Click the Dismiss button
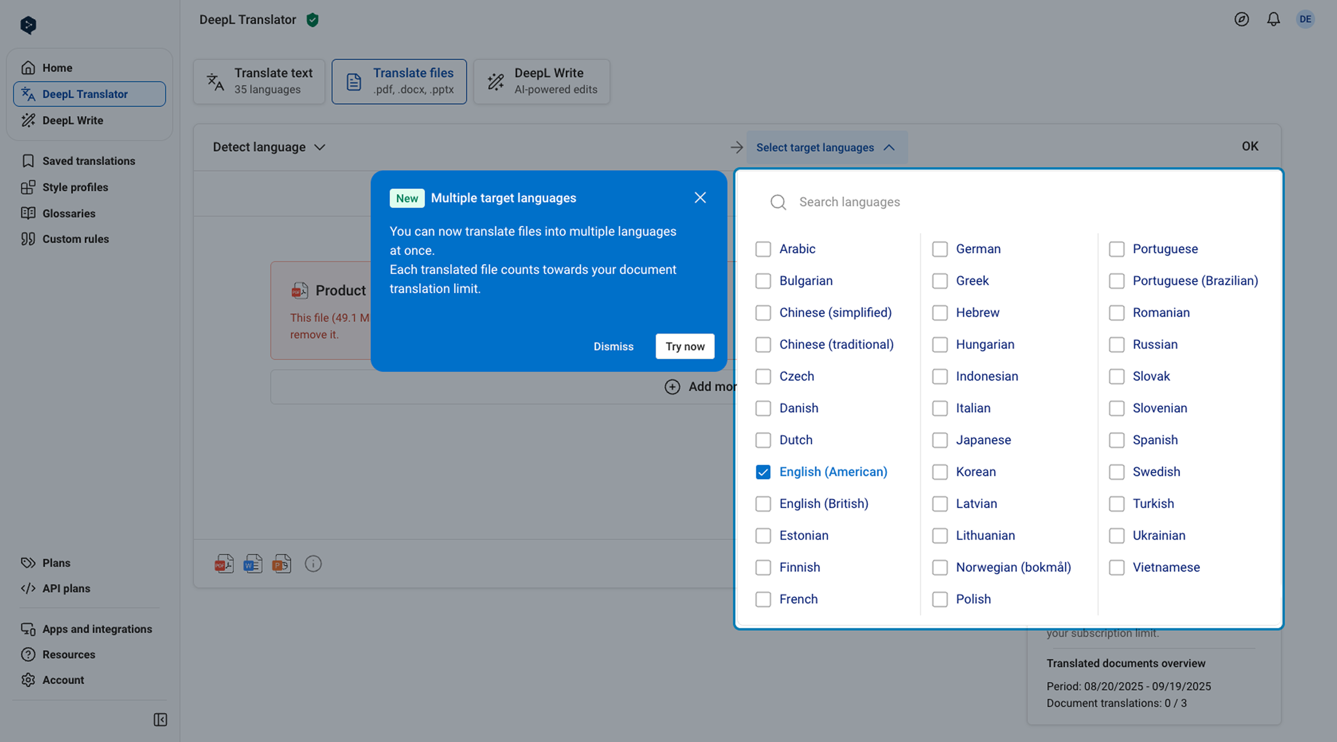 pyautogui.click(x=613, y=346)
